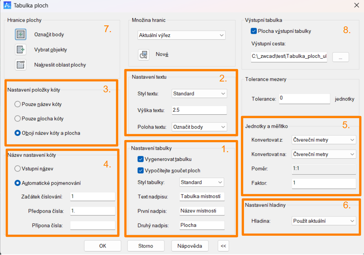Toggle Vypočítejte součet ploch checkbox
Viewport: 364px width, 255px height.
[x=141, y=170]
